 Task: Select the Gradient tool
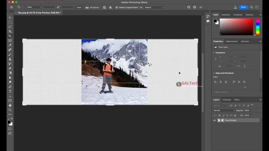click(x=10, y=73)
